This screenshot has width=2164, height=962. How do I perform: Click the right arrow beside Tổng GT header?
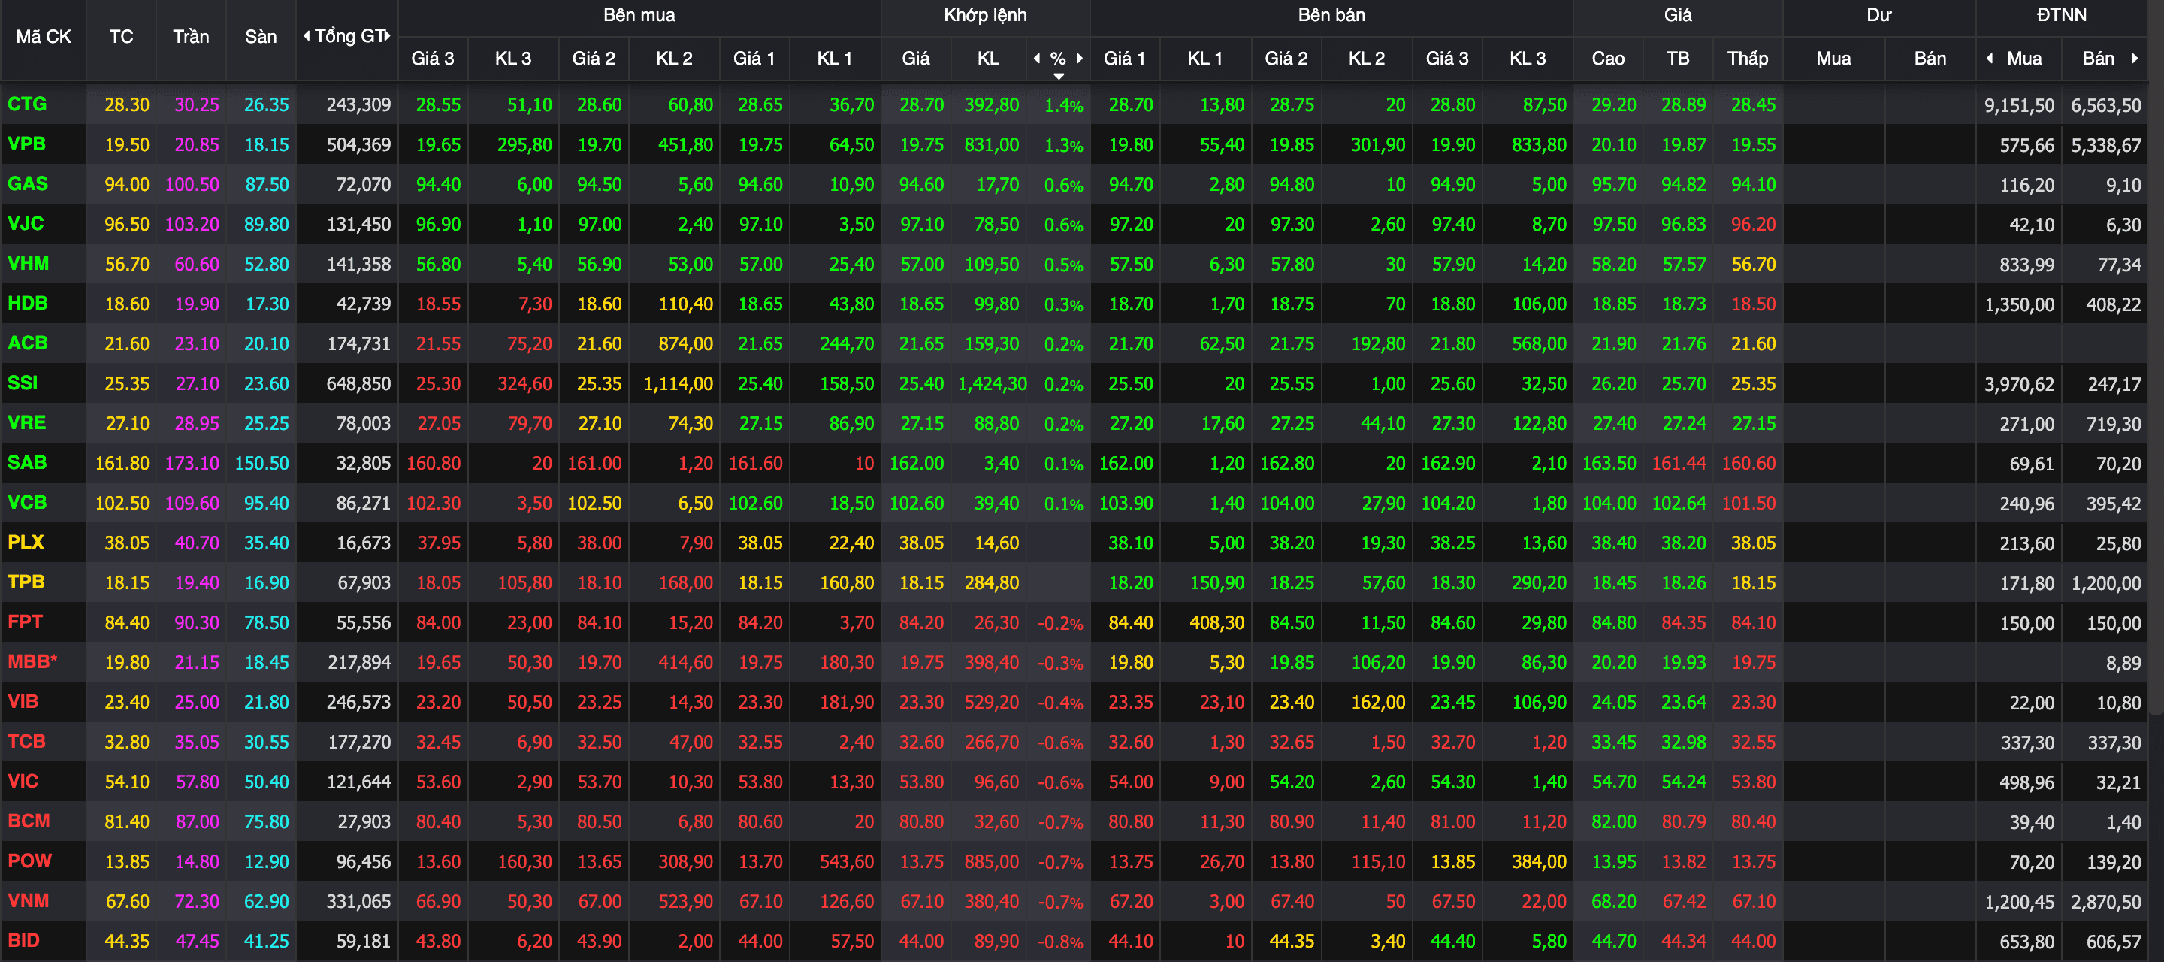[x=387, y=36]
